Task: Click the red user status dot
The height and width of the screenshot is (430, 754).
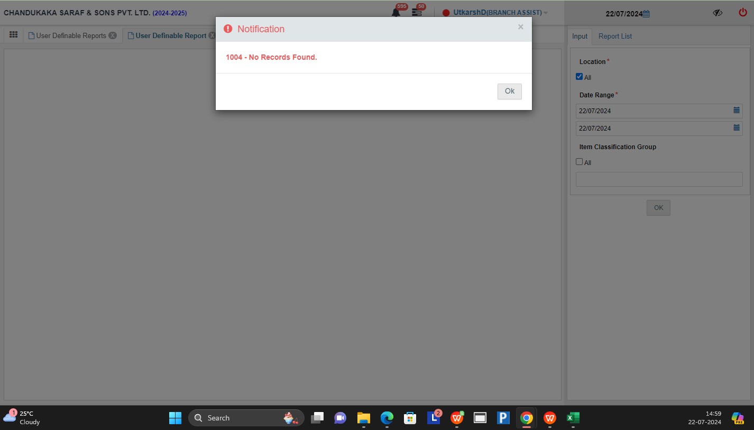Action: tap(446, 13)
